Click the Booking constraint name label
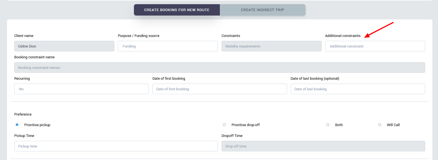Screen dimensions: 438x160 pos(34,57)
